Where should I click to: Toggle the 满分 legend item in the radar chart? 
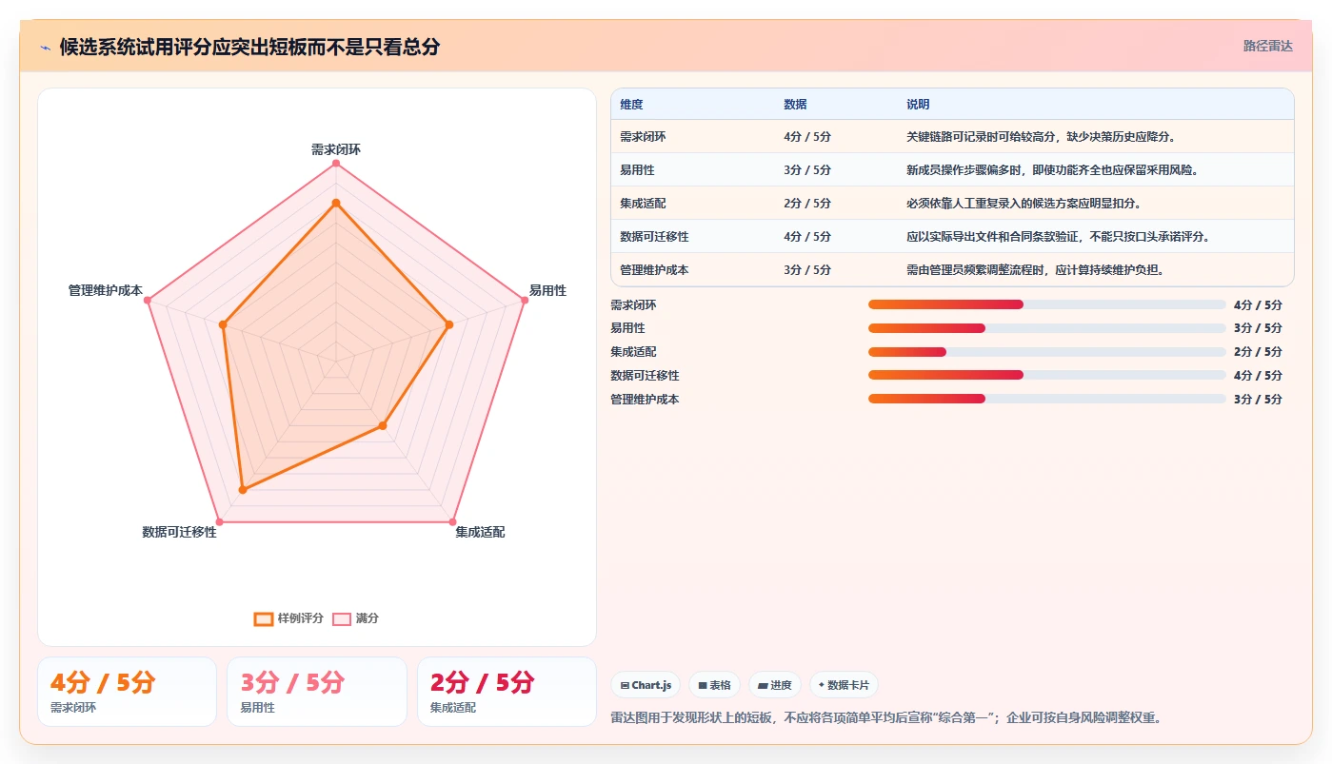(x=356, y=618)
